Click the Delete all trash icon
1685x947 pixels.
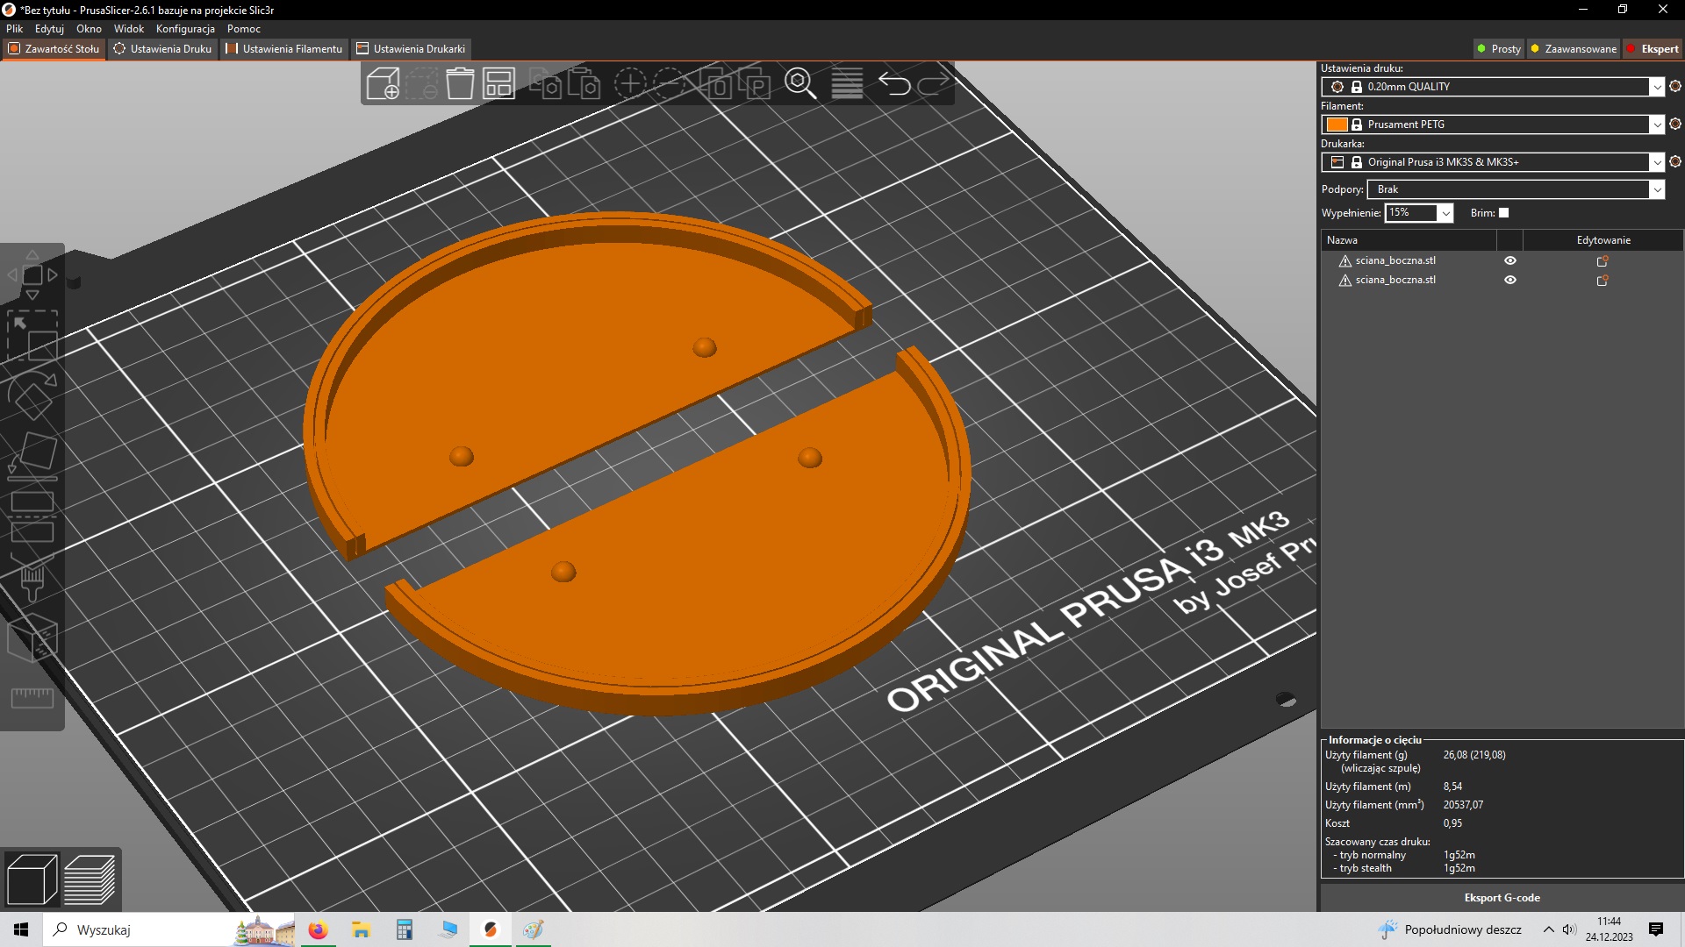[460, 84]
